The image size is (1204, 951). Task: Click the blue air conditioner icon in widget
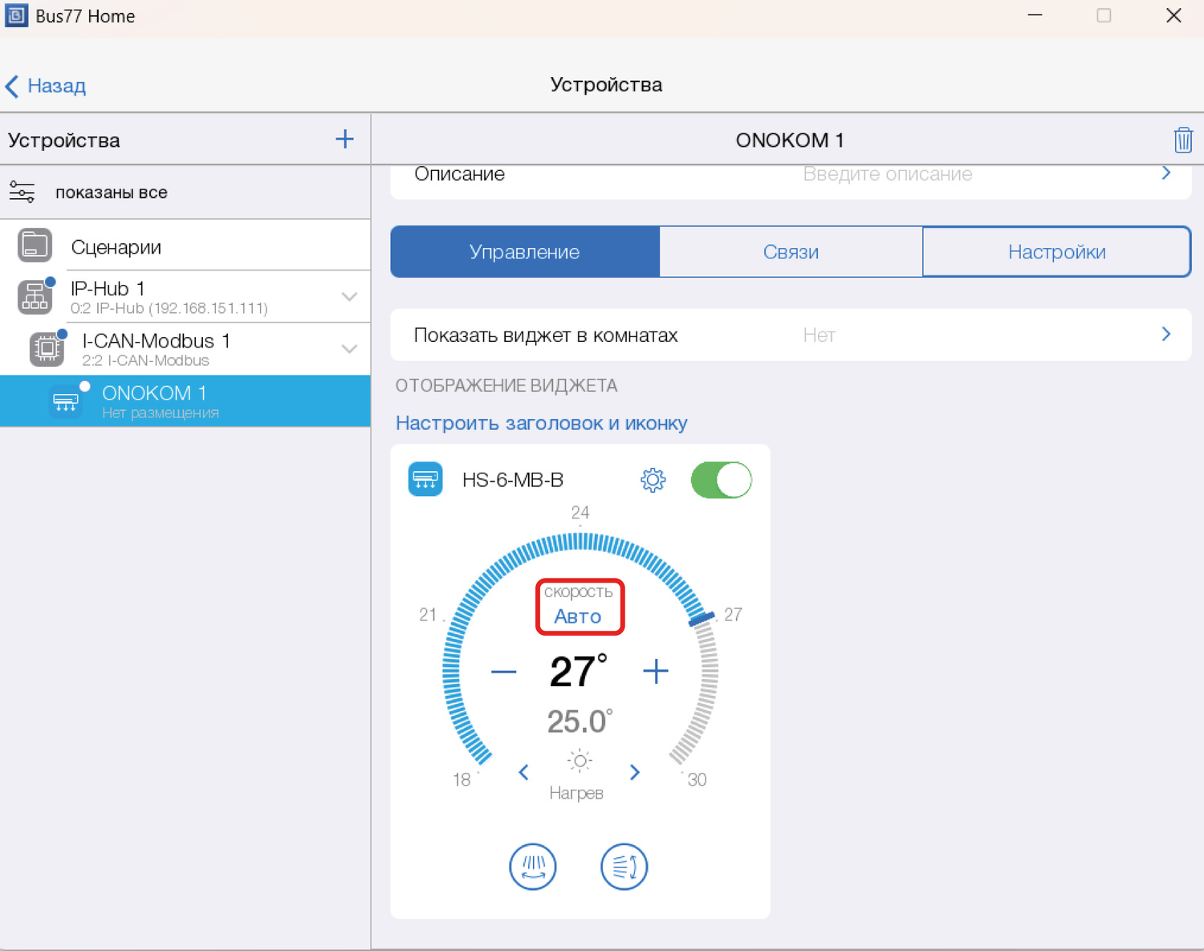[425, 480]
